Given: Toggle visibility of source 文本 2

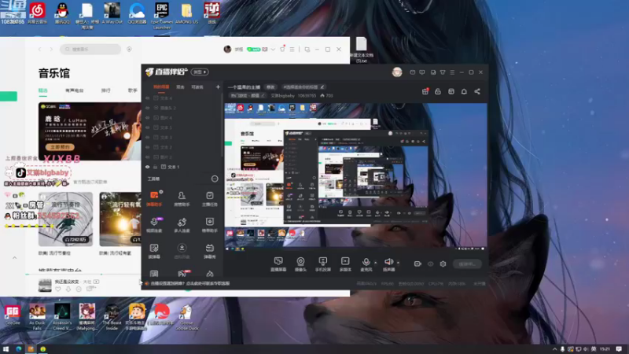Looking at the screenshot, I should click(147, 147).
